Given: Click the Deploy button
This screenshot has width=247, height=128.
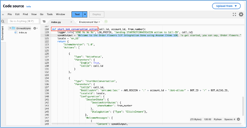Looking at the screenshot, I should pos(96,14).
